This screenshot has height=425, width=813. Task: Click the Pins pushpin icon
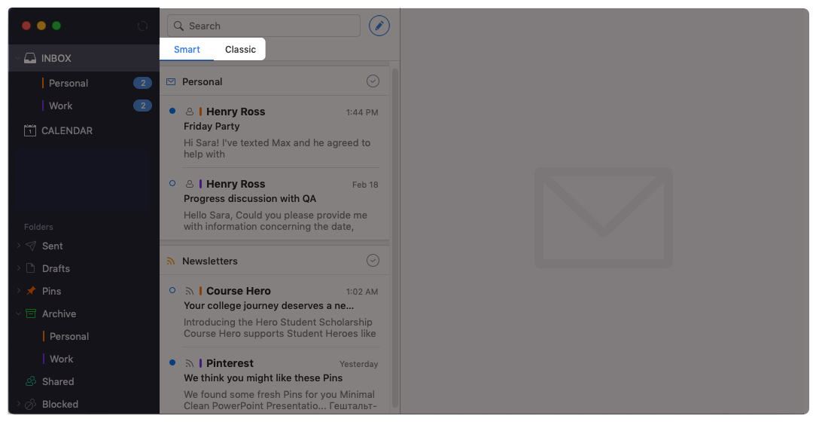[31, 291]
